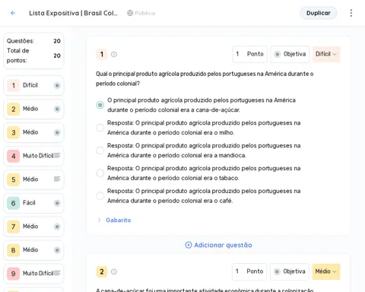This screenshot has height=292, width=365.
Task: Jump to question 2 Médio in sidebar
Action: click(33, 109)
